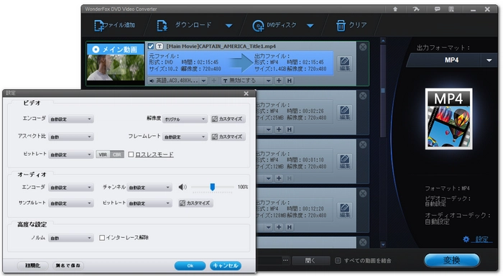Open the ノルム dropdown
This screenshot has width=503, height=276.
coord(71,238)
